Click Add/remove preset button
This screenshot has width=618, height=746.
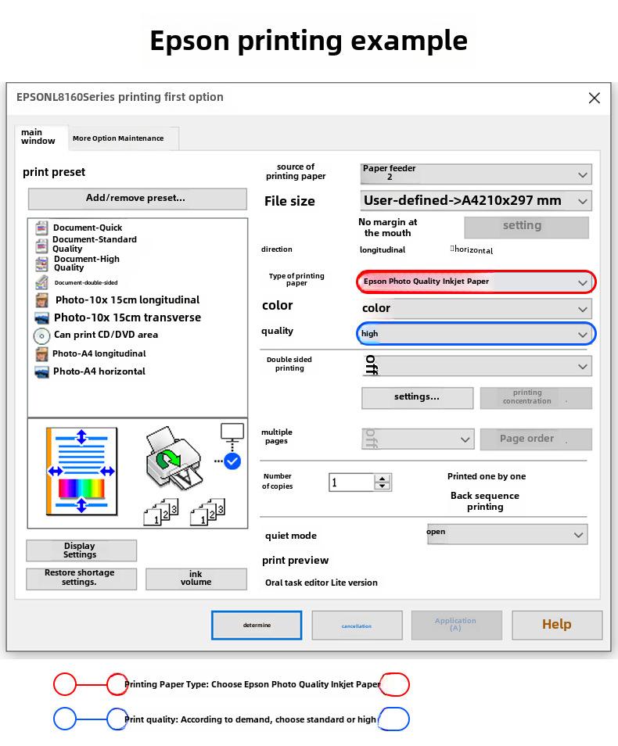point(138,199)
